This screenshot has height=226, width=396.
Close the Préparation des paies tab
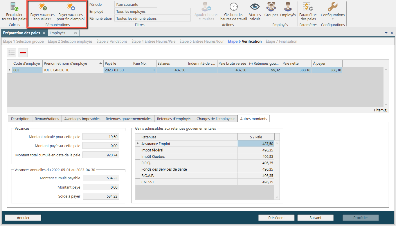(x=44, y=33)
